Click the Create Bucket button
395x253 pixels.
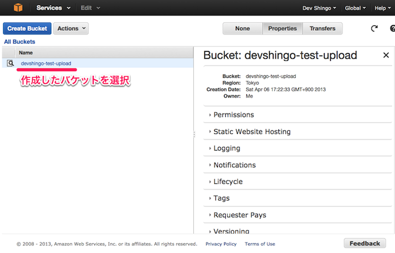27,28
